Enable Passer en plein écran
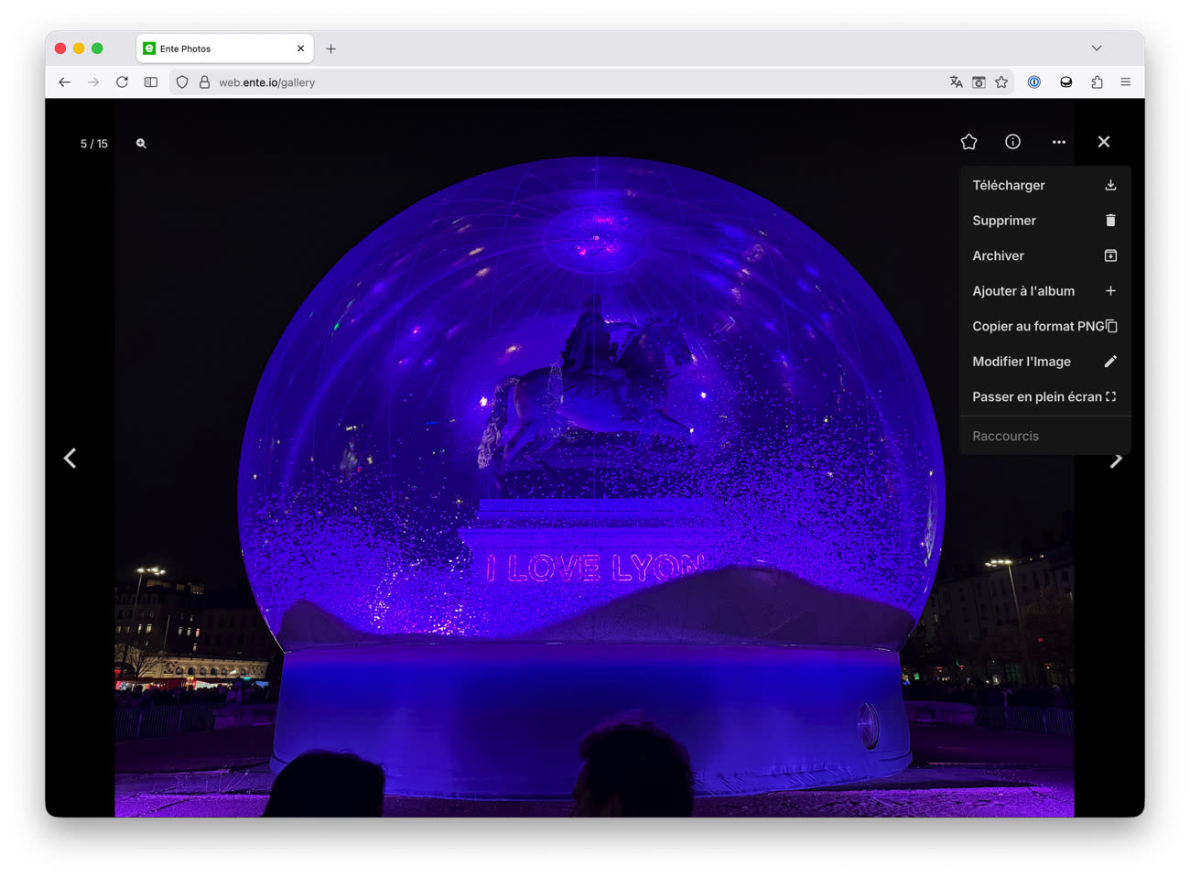 coord(1044,396)
